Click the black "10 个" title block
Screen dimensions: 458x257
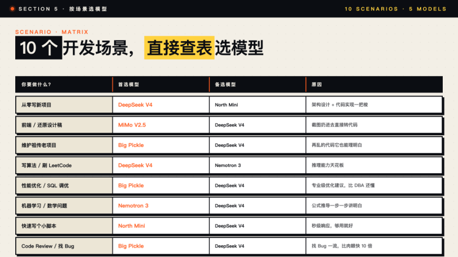(39, 48)
